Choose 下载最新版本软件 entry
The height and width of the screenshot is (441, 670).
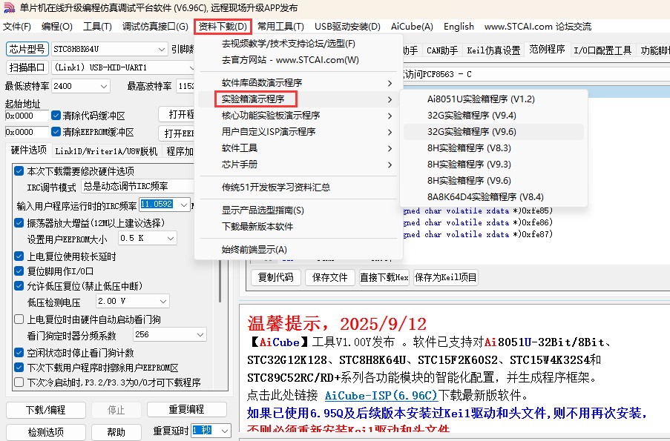tap(298, 226)
